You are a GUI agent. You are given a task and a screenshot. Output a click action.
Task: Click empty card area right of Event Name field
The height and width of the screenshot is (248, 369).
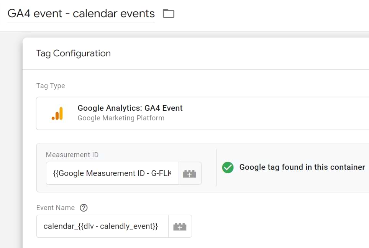(x=280, y=226)
